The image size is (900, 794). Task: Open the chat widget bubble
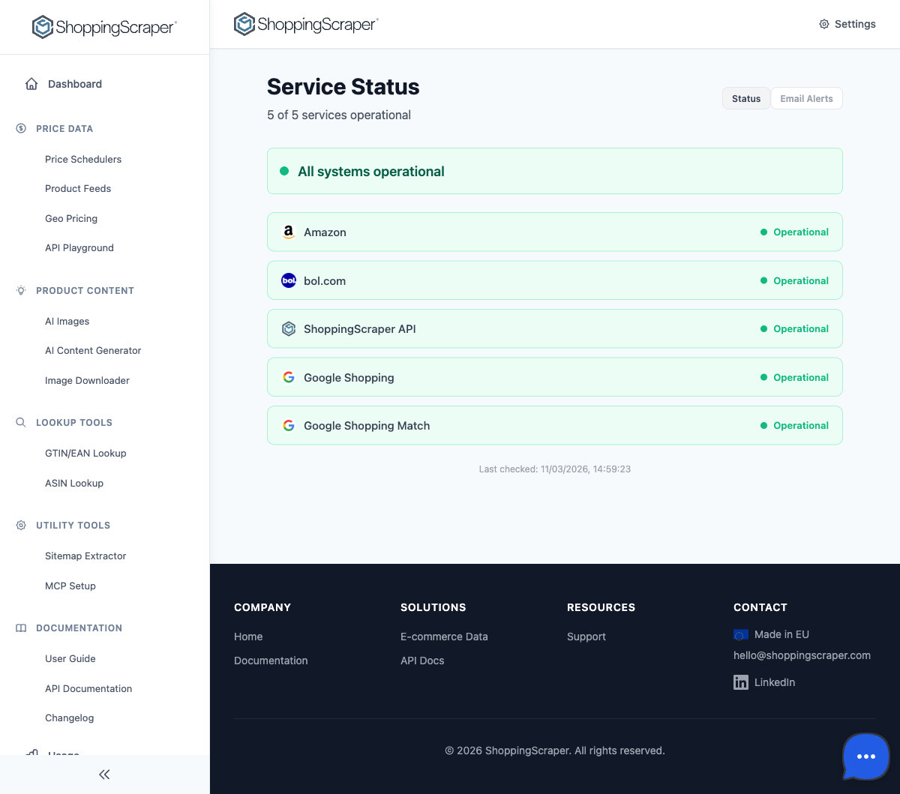pos(865,757)
